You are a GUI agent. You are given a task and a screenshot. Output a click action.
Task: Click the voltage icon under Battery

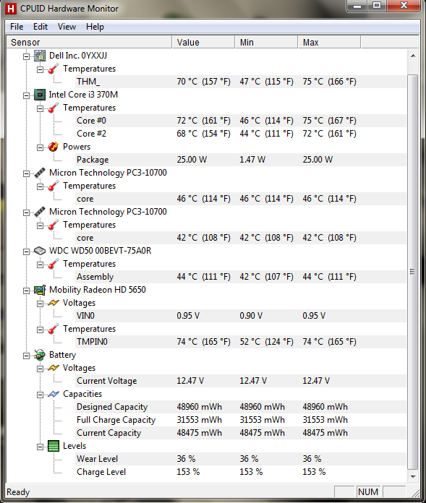click(x=54, y=368)
